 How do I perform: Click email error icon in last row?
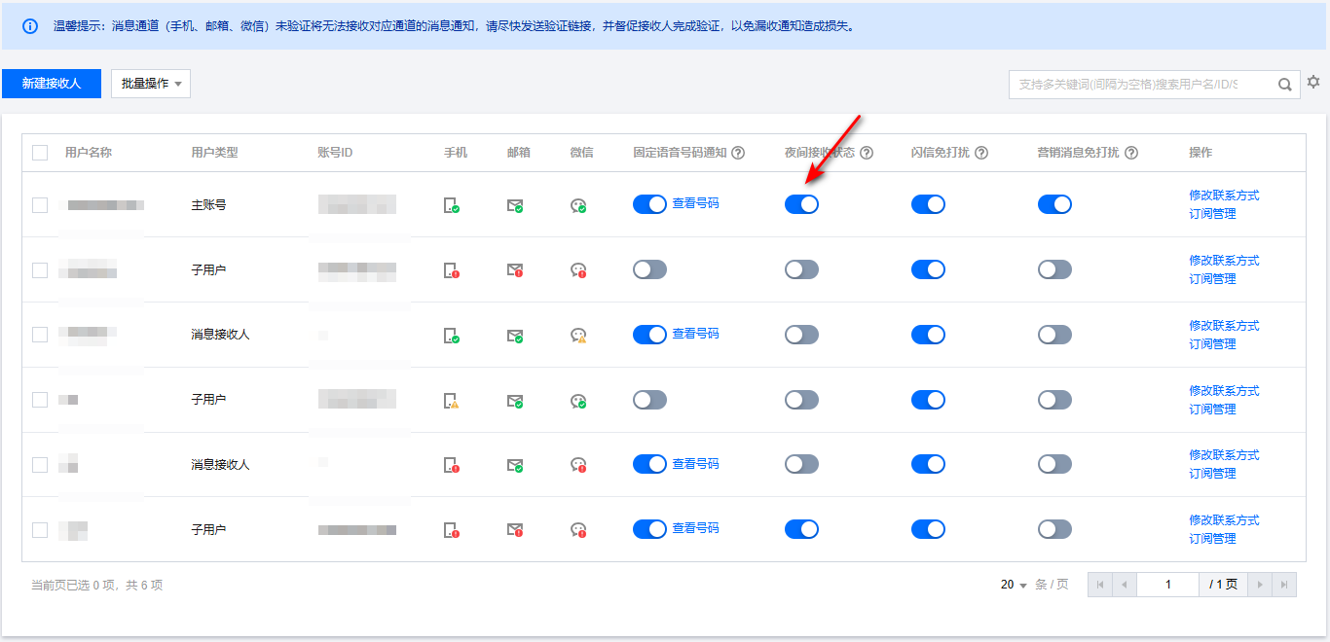(x=515, y=531)
